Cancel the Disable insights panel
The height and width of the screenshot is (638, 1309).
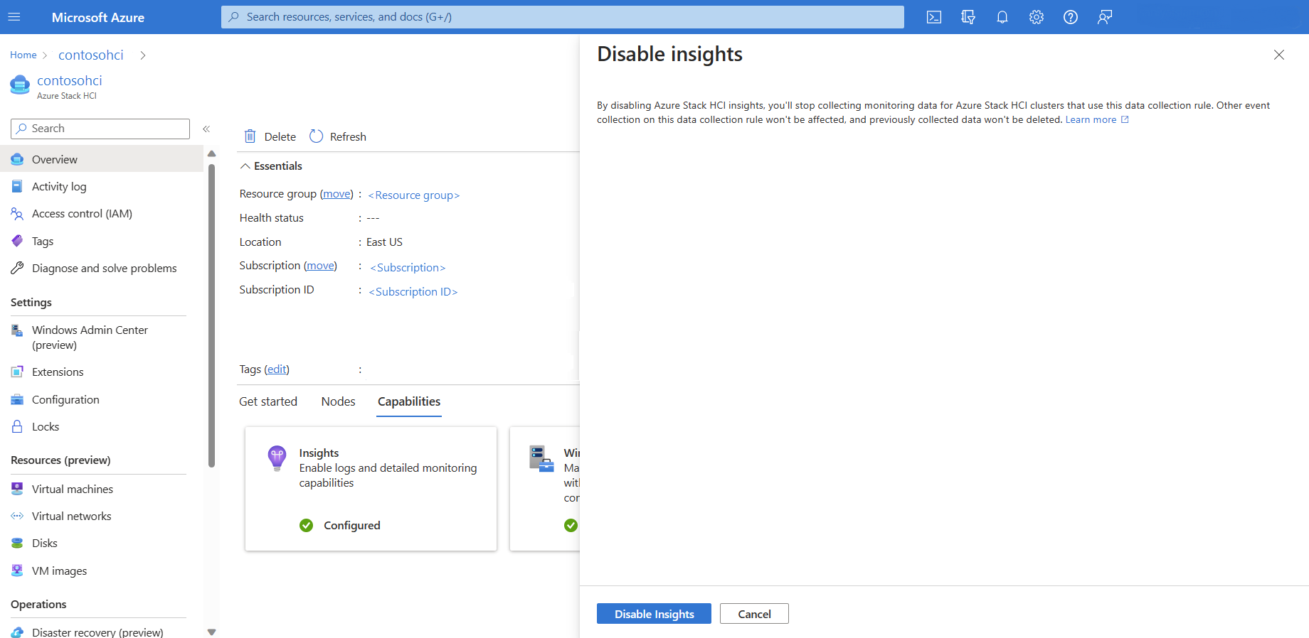coord(754,614)
